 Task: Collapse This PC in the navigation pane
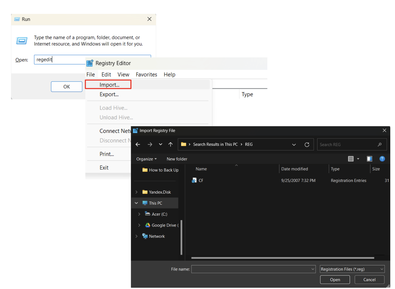coord(136,203)
